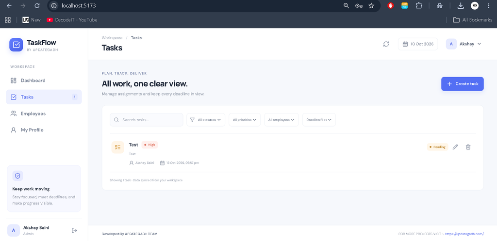Open the Tasks section in sidebar
The width and height of the screenshot is (497, 241).
click(44, 97)
